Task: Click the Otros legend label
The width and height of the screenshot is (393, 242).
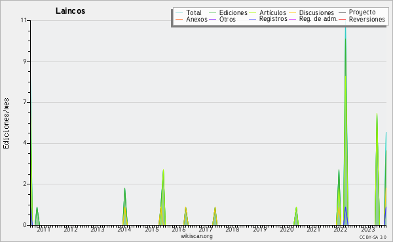Action: [x=227, y=19]
